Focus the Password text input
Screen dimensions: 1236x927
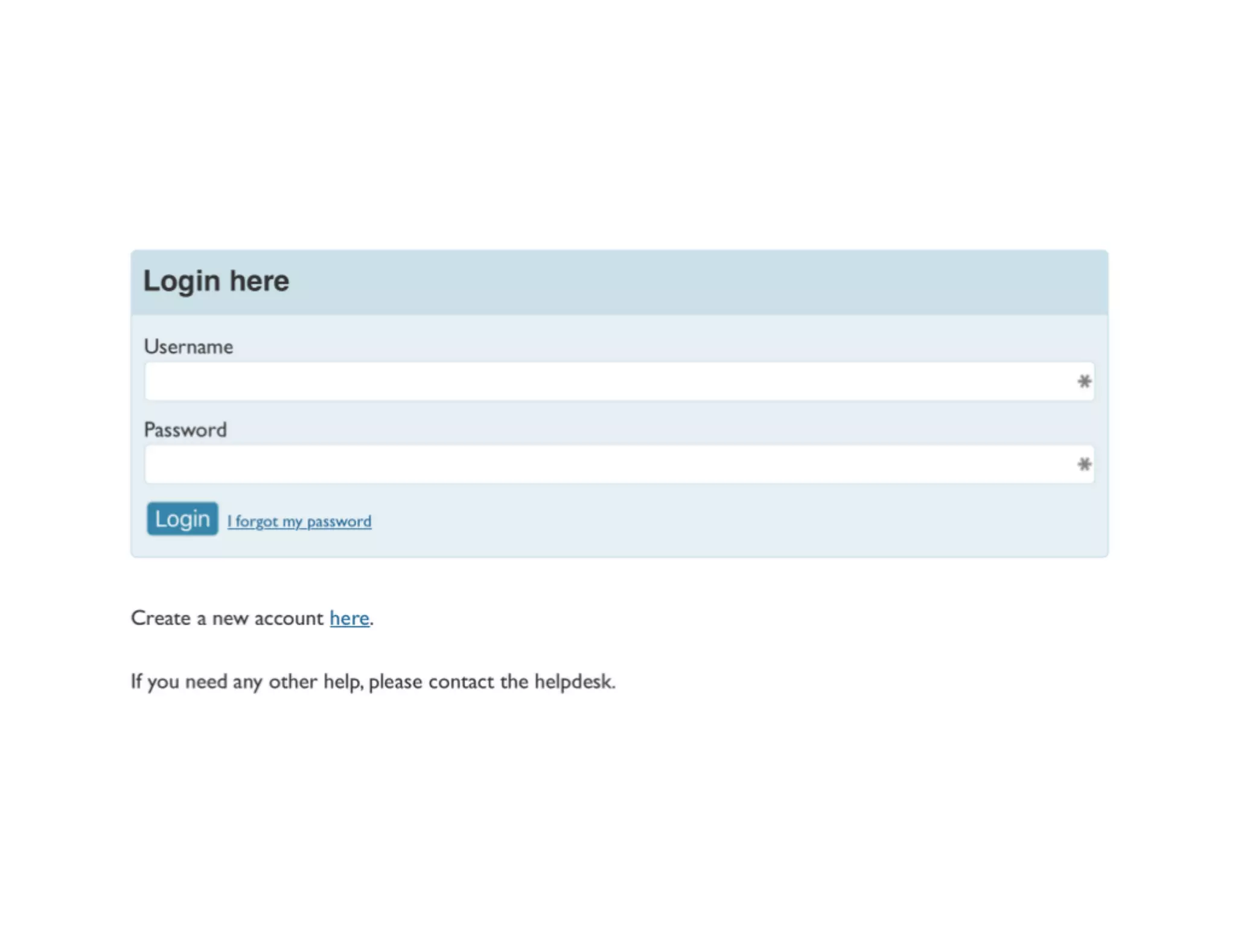[x=604, y=464]
